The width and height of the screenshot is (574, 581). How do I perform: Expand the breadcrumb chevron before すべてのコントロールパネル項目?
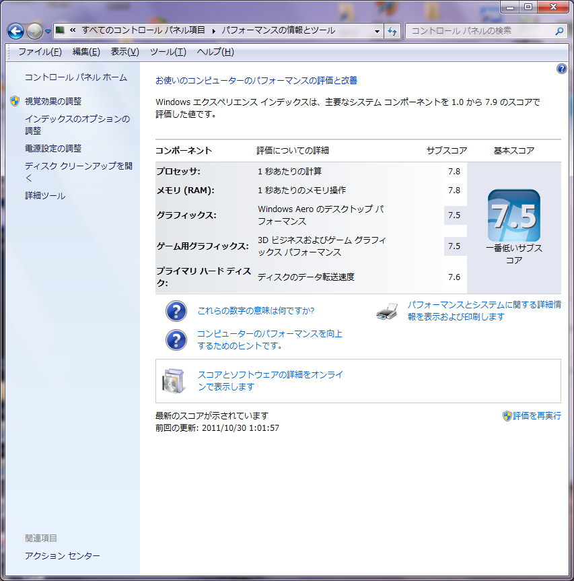coord(73,31)
